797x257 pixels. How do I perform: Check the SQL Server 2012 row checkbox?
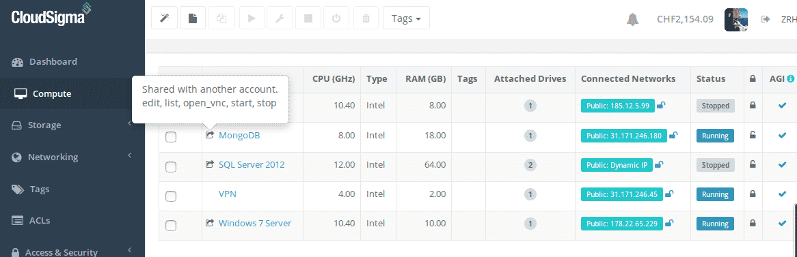(x=172, y=167)
